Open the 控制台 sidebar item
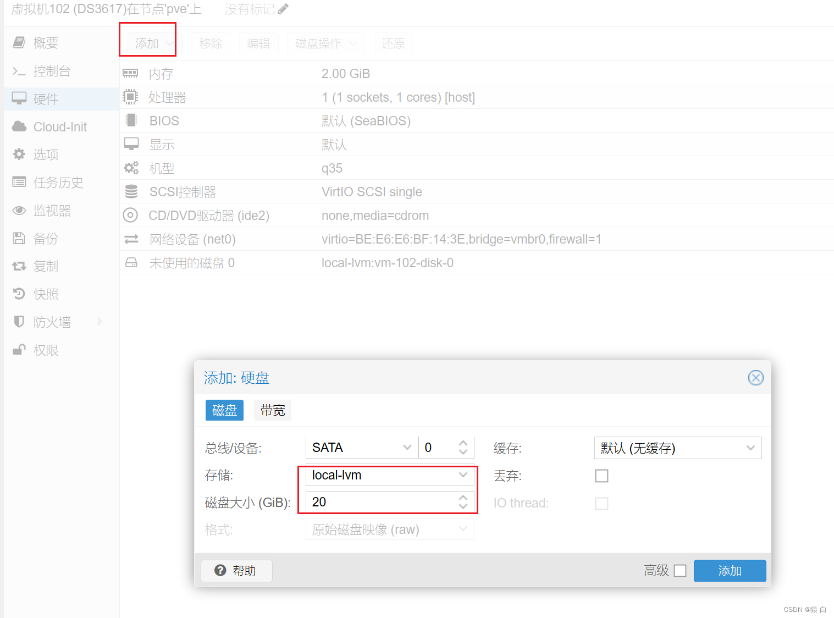834x618 pixels. (x=61, y=71)
